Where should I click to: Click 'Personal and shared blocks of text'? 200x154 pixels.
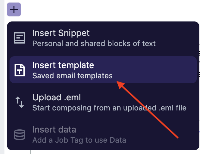94,44
